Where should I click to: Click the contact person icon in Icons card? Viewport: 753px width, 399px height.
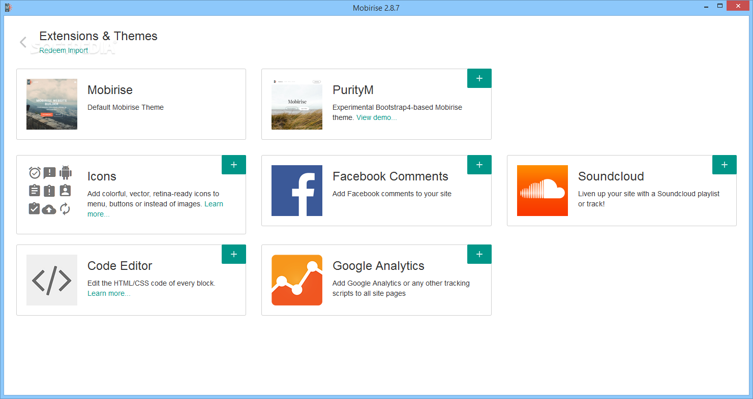pos(65,191)
